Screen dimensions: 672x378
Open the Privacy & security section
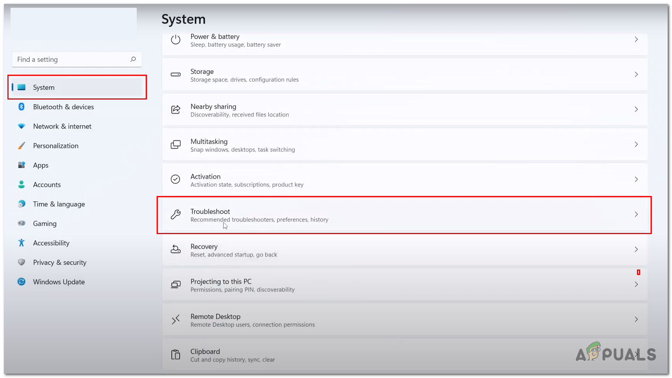coord(60,262)
